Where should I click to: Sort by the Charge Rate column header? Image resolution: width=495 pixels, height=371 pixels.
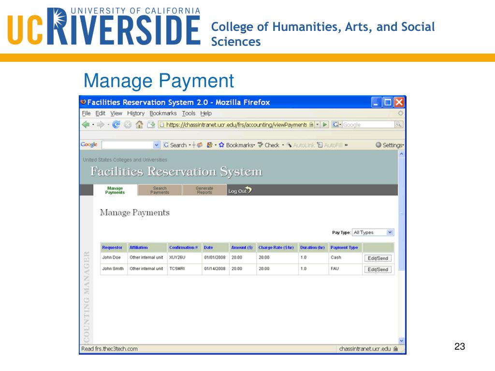276,248
